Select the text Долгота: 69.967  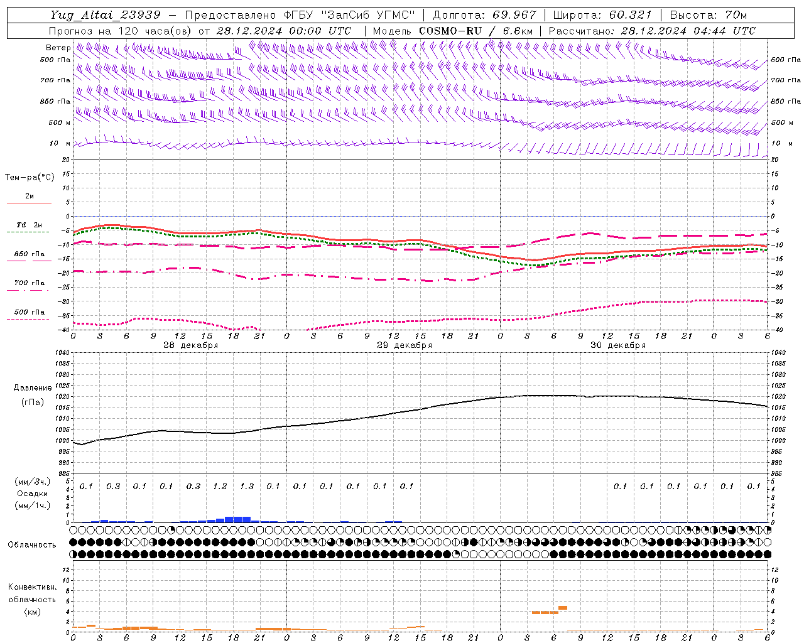click(485, 15)
